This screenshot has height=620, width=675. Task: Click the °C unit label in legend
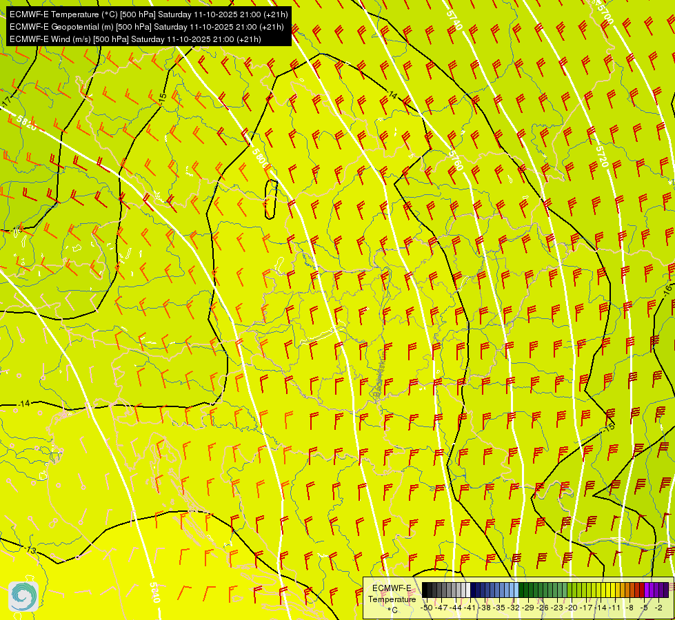(392, 610)
